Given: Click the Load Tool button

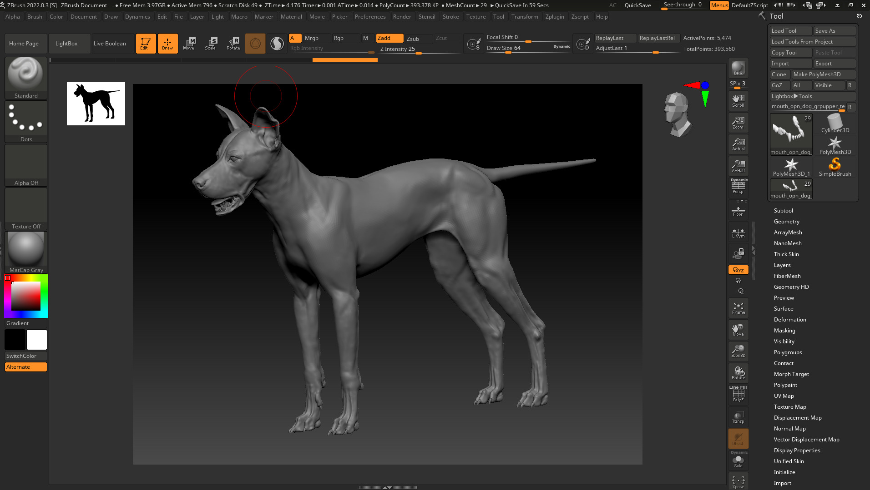Looking at the screenshot, I should coord(791,31).
